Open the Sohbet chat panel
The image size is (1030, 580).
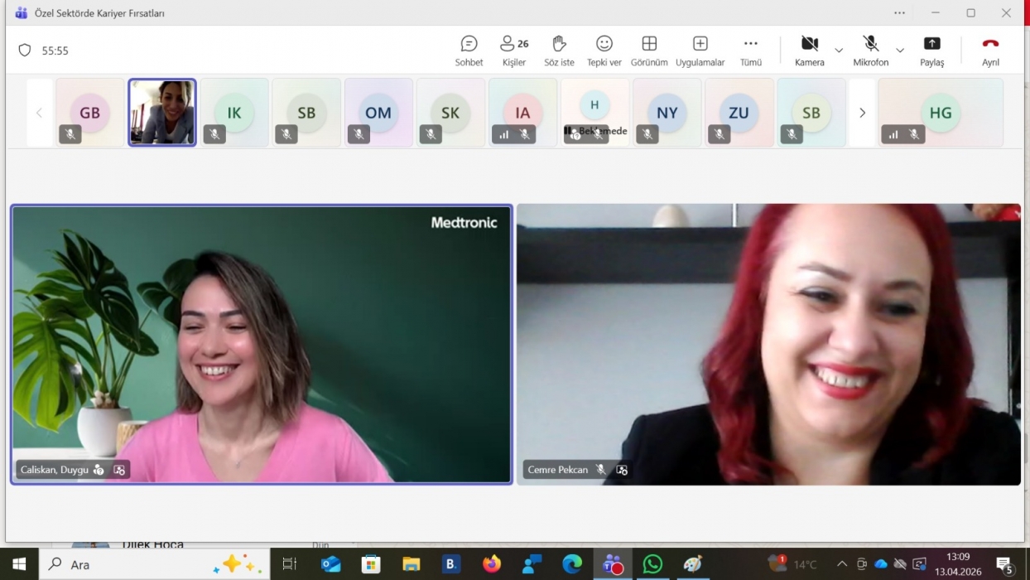pyautogui.click(x=469, y=51)
